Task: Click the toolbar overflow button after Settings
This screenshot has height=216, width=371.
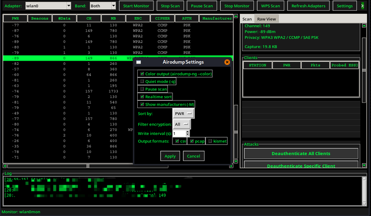Action: click(x=363, y=6)
